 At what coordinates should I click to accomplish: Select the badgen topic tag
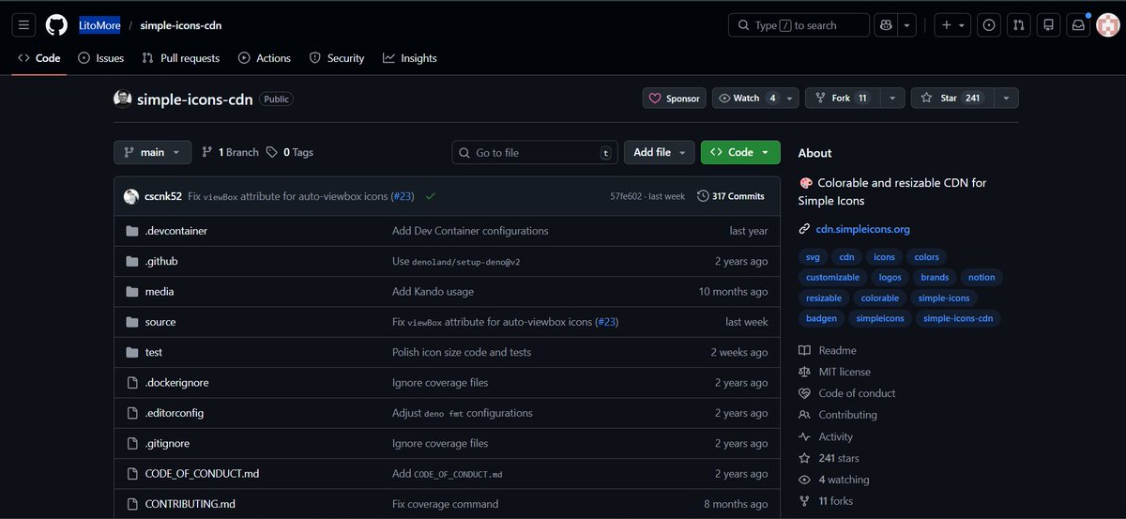822,319
